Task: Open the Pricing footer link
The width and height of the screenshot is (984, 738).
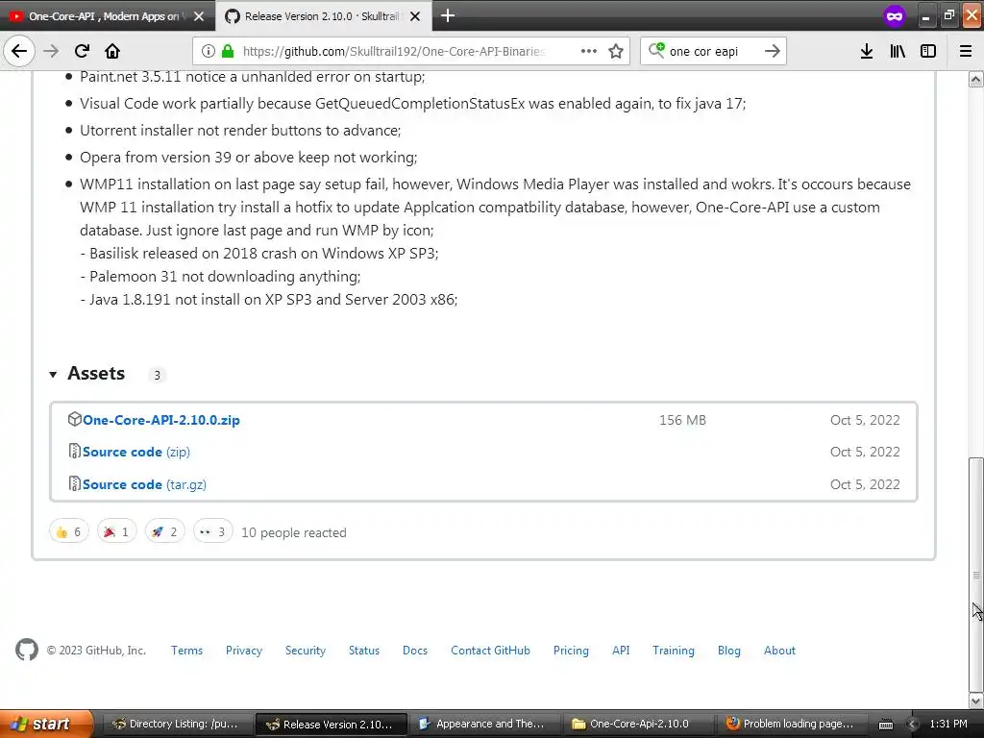Action: (x=571, y=651)
